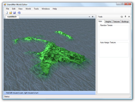Click the Save floppy disk icon
This screenshot has height=102, width=135.
coord(14,13)
